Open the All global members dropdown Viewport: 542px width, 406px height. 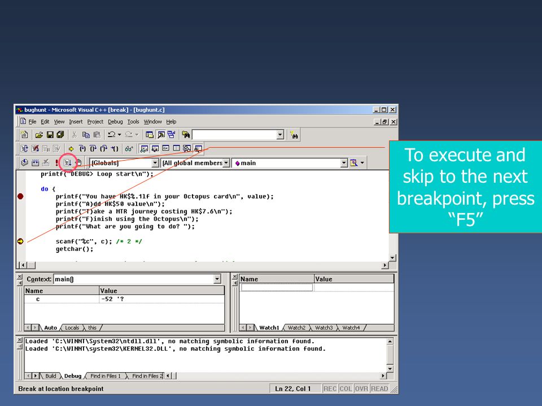click(226, 163)
